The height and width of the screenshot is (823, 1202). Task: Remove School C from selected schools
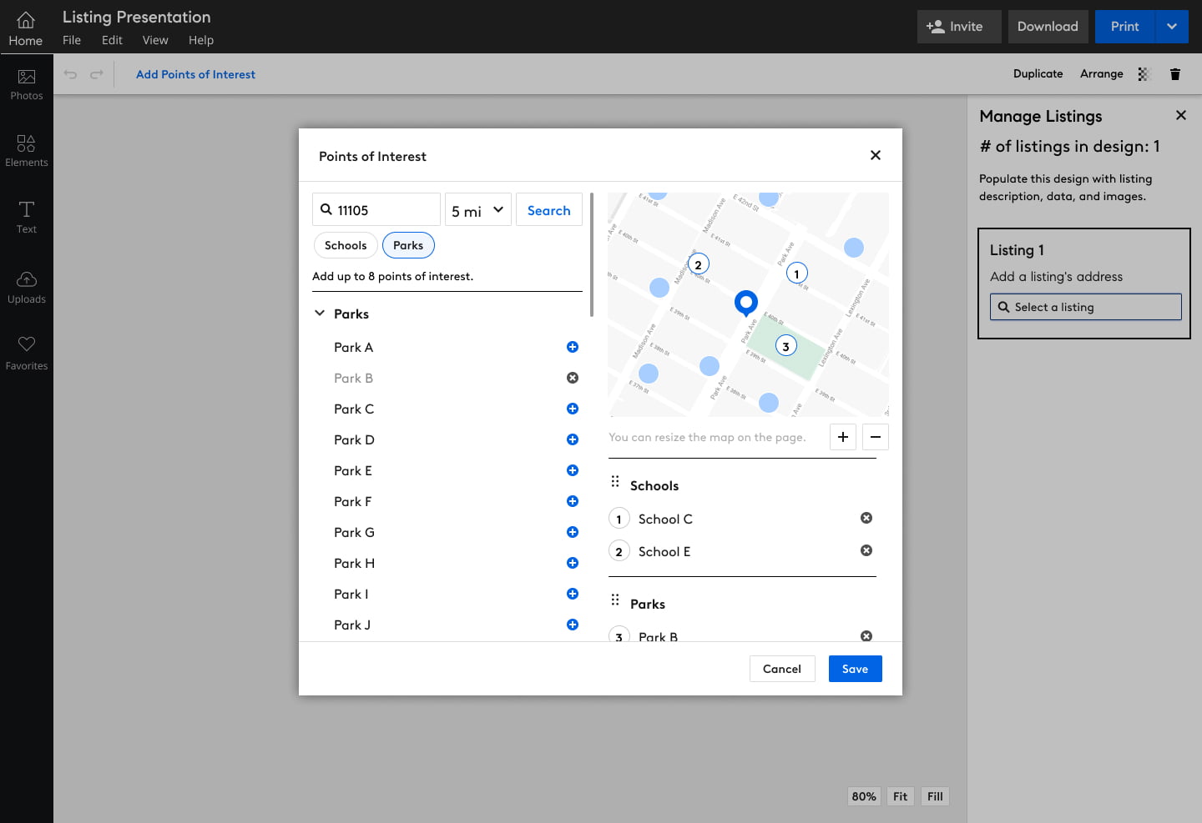(x=866, y=518)
